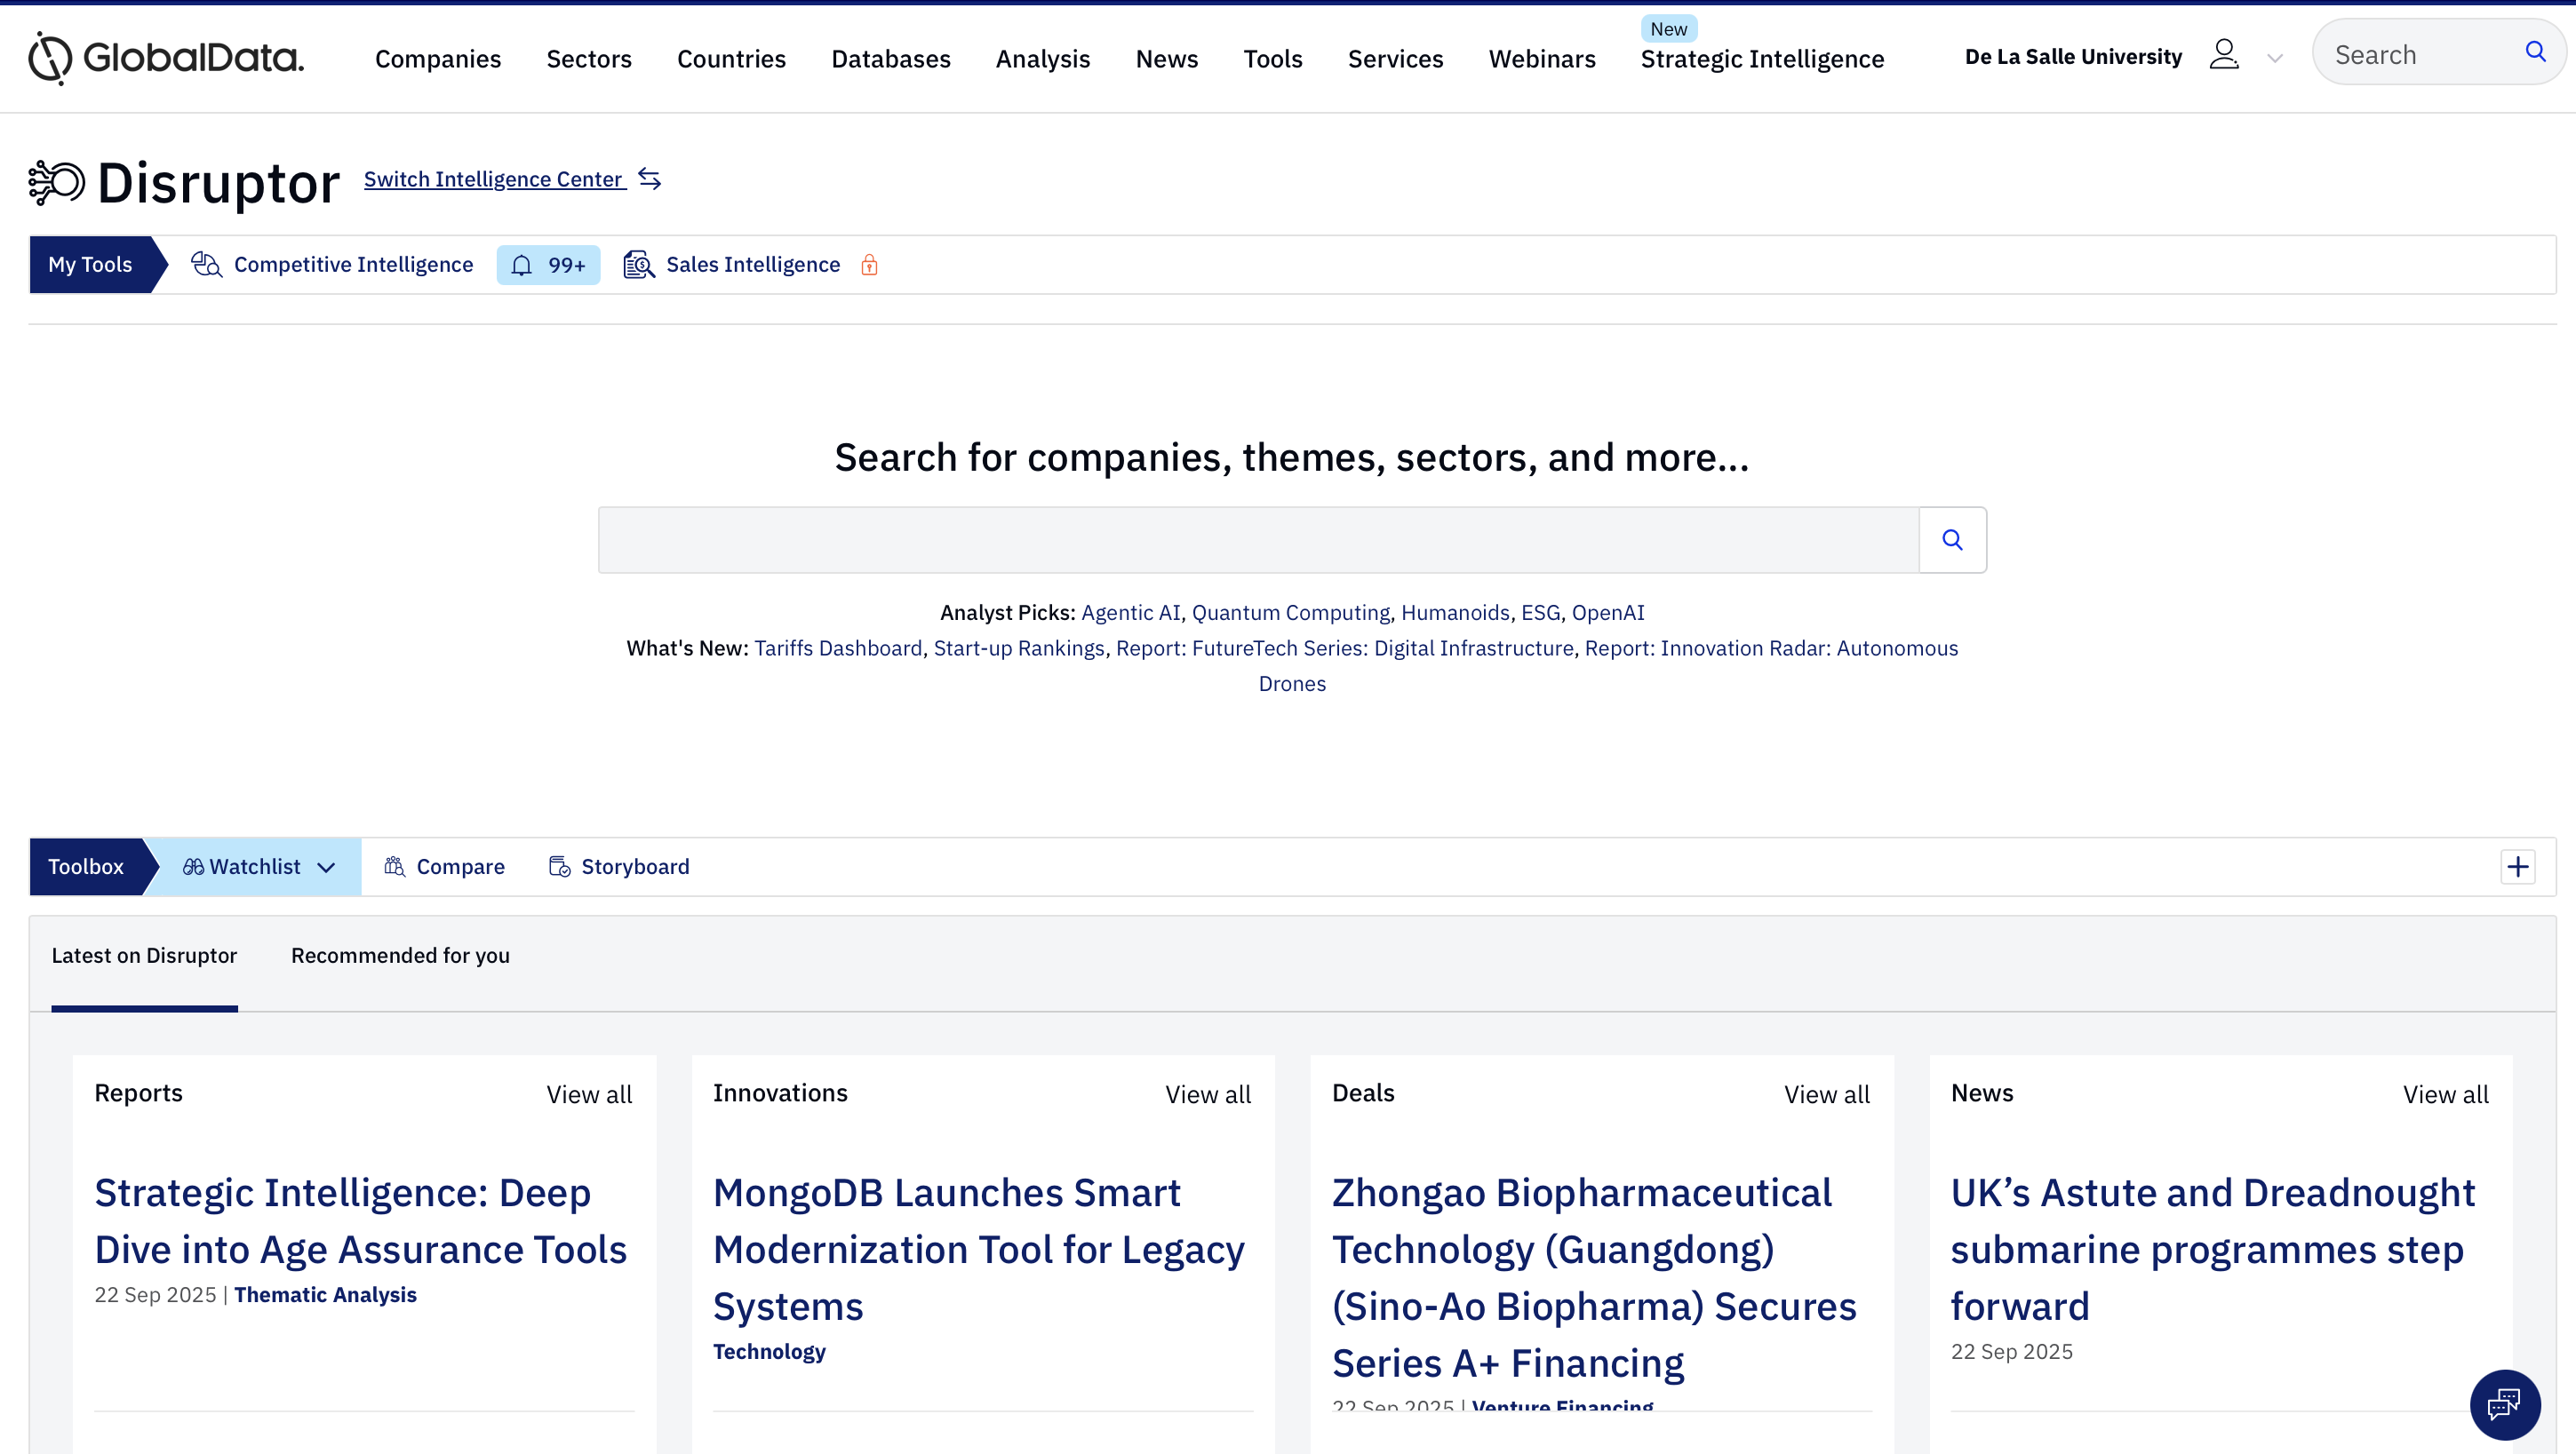Click the swap arrows beside Switch Intelligence Center
Image resolution: width=2576 pixels, height=1454 pixels.
[x=650, y=179]
